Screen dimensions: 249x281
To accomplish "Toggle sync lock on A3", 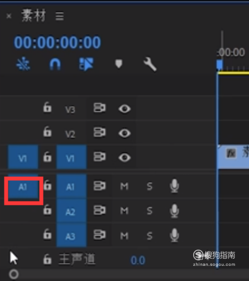I will pos(99,235).
